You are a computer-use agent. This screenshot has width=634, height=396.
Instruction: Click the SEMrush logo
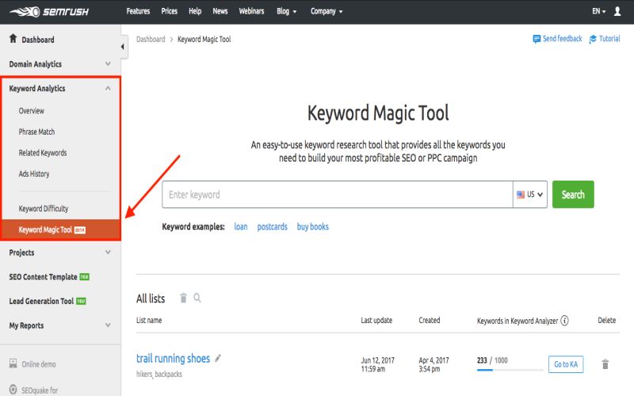point(49,11)
